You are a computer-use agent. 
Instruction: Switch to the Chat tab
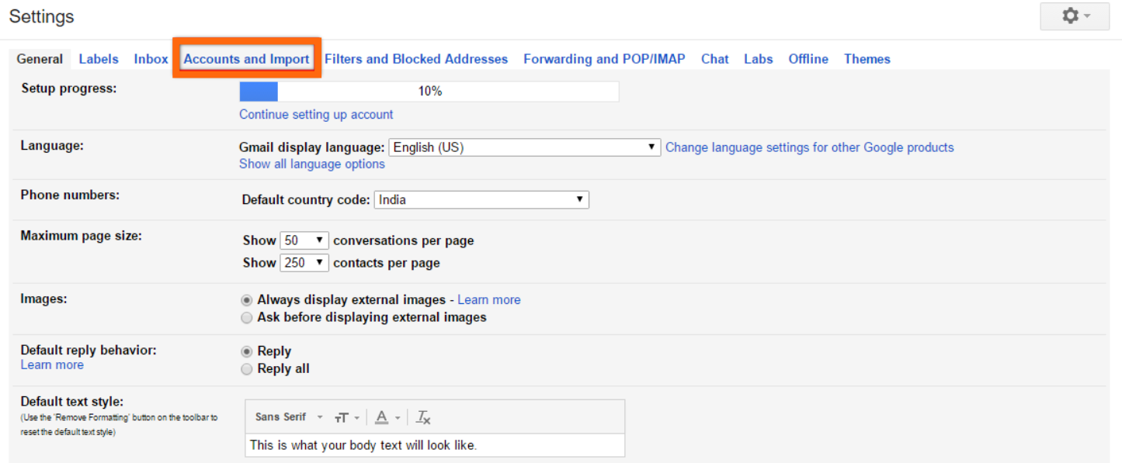715,59
